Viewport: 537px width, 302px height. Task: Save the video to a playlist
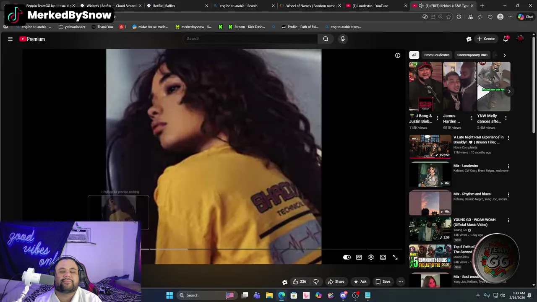click(x=383, y=281)
